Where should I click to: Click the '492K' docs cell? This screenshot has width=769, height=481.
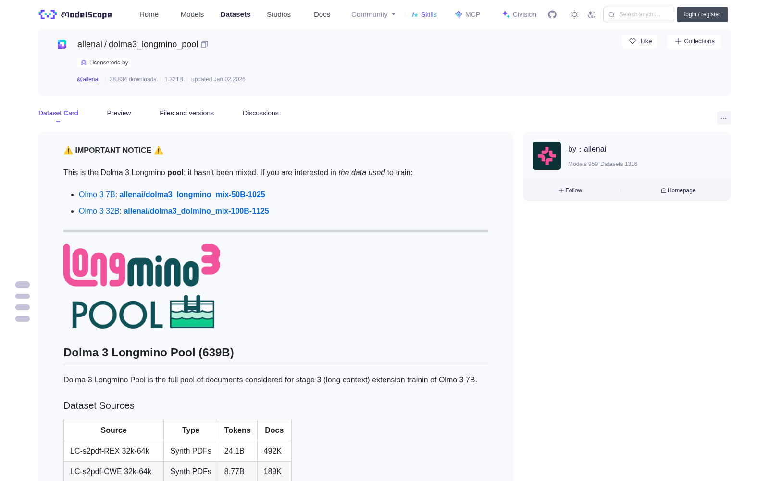click(274, 451)
